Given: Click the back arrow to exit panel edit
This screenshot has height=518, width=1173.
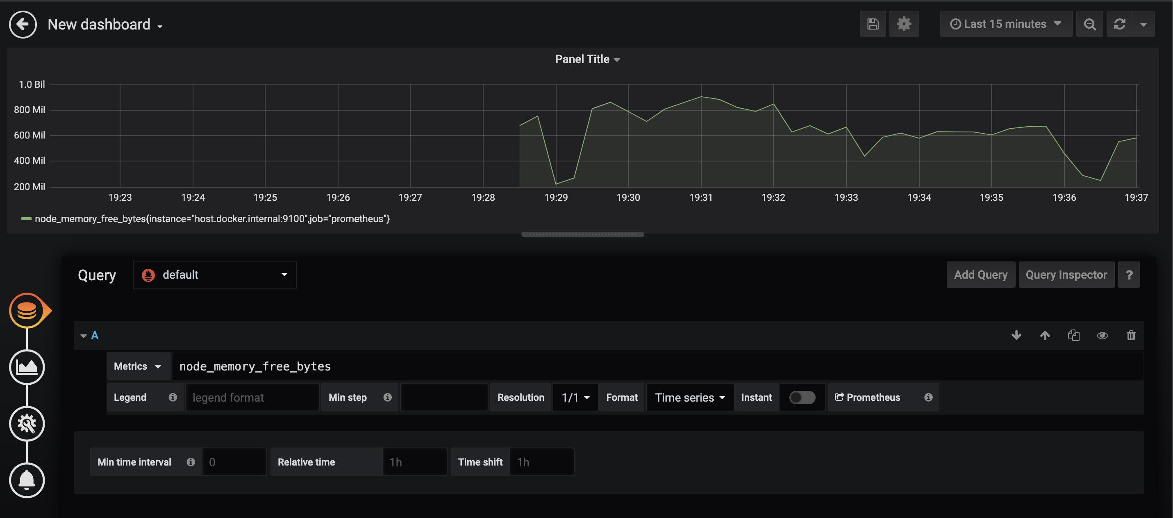Looking at the screenshot, I should [23, 24].
